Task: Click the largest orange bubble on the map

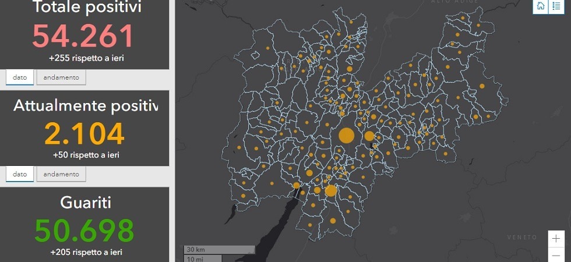Action: [x=346, y=136]
